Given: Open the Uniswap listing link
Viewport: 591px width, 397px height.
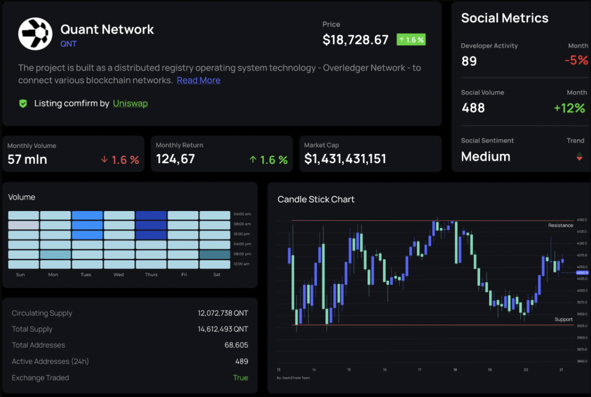Looking at the screenshot, I should (130, 103).
